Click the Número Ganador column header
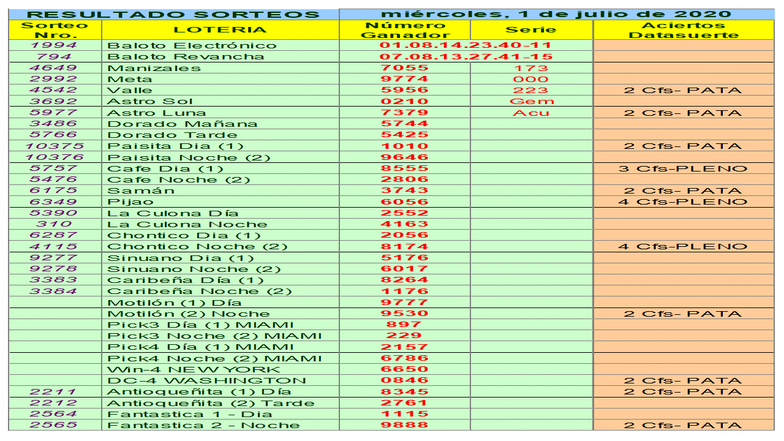 click(x=405, y=30)
